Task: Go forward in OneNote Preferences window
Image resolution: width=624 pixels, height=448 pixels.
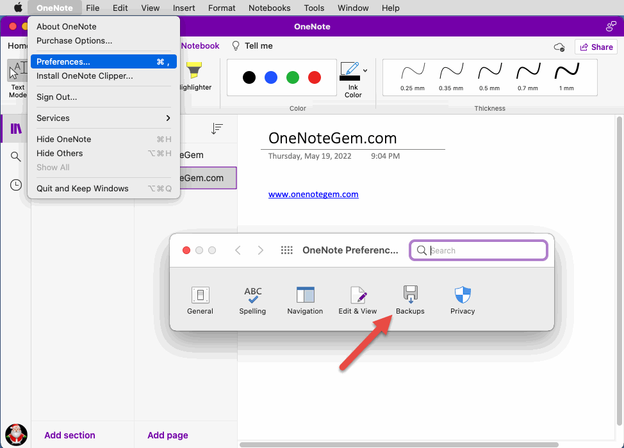Action: pyautogui.click(x=260, y=250)
